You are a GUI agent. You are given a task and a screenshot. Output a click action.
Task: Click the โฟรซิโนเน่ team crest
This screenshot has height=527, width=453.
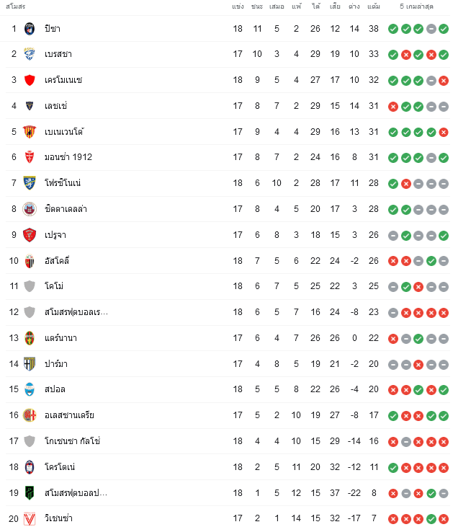click(30, 183)
